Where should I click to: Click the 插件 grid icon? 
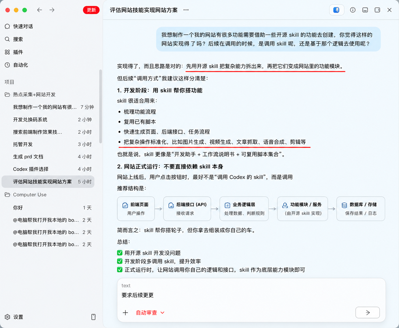(x=7, y=52)
